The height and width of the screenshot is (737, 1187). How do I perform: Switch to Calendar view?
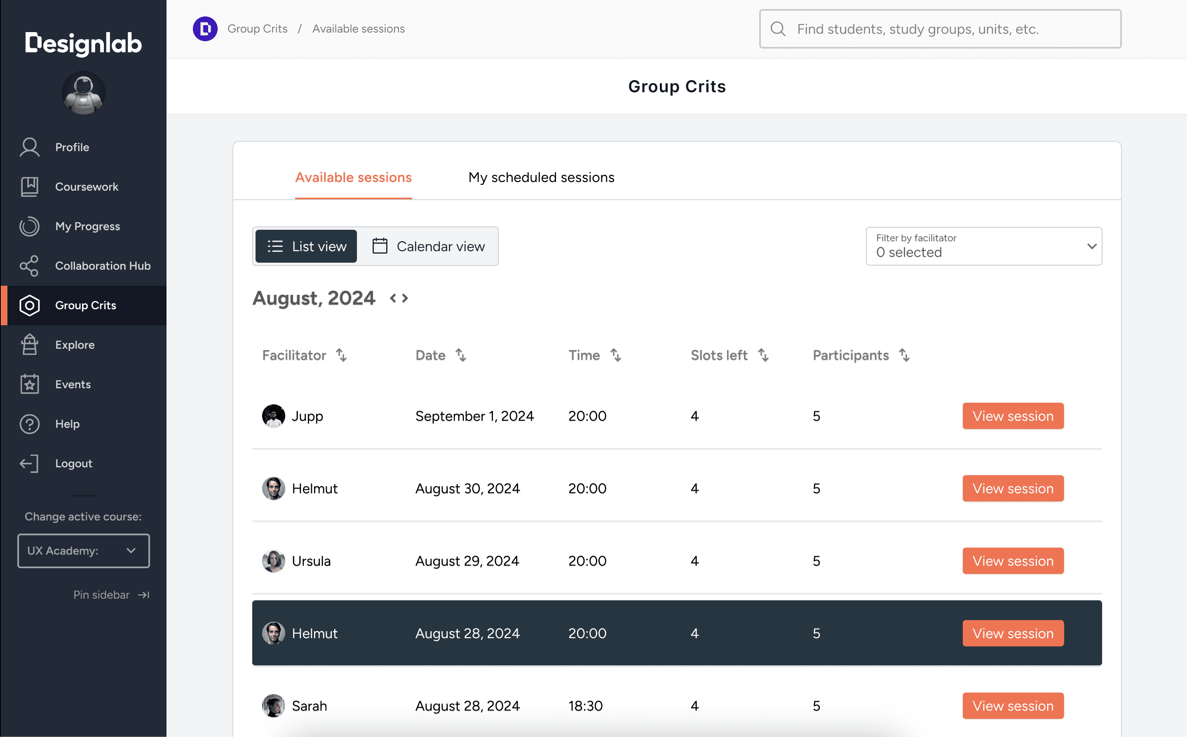click(428, 246)
